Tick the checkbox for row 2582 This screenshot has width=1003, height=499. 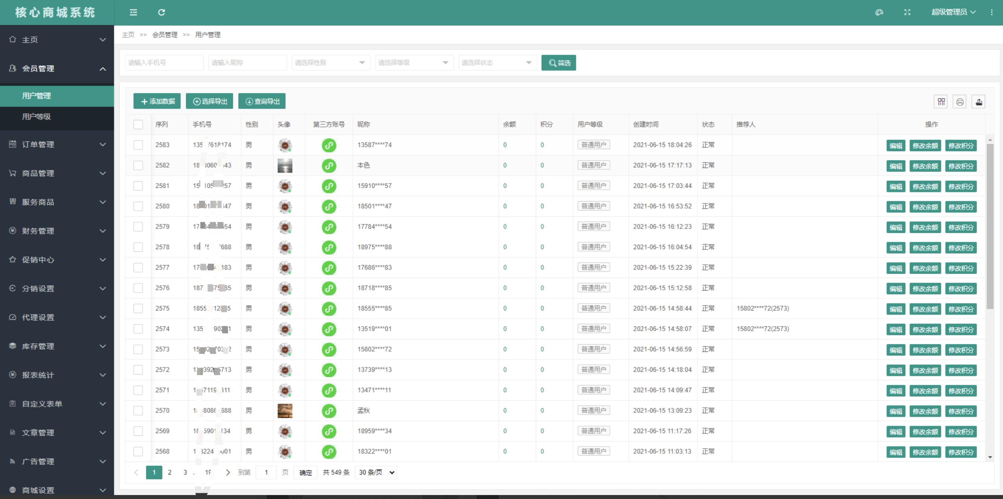click(138, 165)
